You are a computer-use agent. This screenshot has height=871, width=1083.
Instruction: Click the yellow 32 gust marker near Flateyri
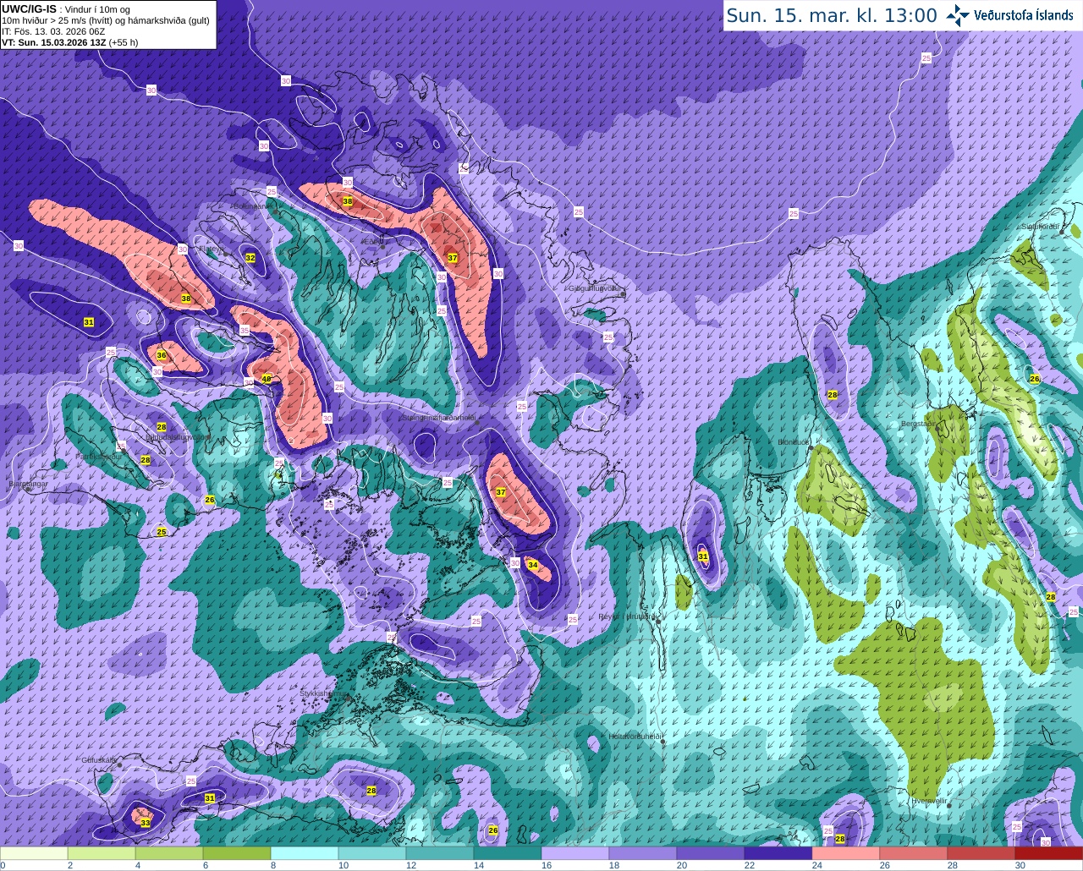pyautogui.click(x=250, y=257)
